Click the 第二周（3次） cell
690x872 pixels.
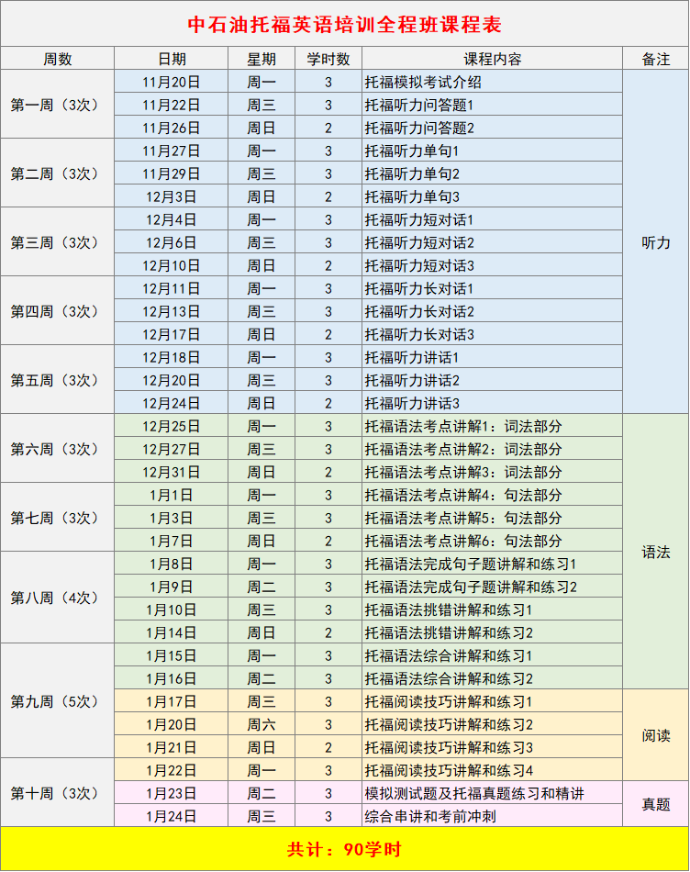point(58,173)
